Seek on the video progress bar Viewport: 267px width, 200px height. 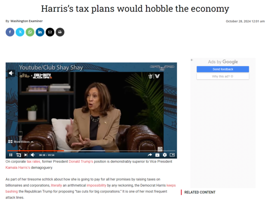91,151
